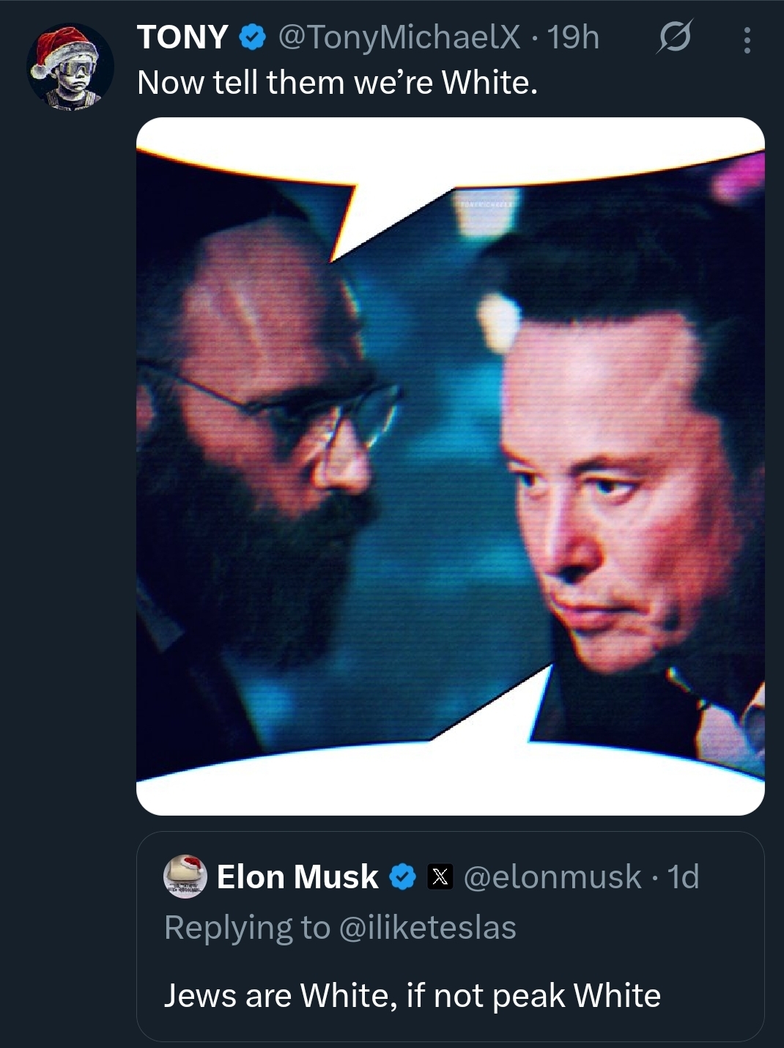Open the TONY display name link
The height and width of the screenshot is (1048, 784).
click(183, 37)
